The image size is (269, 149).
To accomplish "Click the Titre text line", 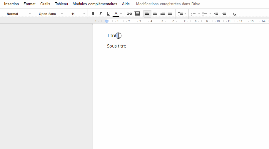I will pos(112,35).
